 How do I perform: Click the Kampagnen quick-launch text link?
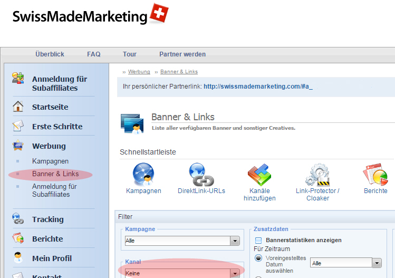coord(143,191)
